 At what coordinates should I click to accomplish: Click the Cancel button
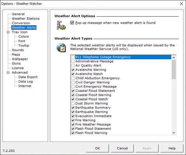pos(122,148)
